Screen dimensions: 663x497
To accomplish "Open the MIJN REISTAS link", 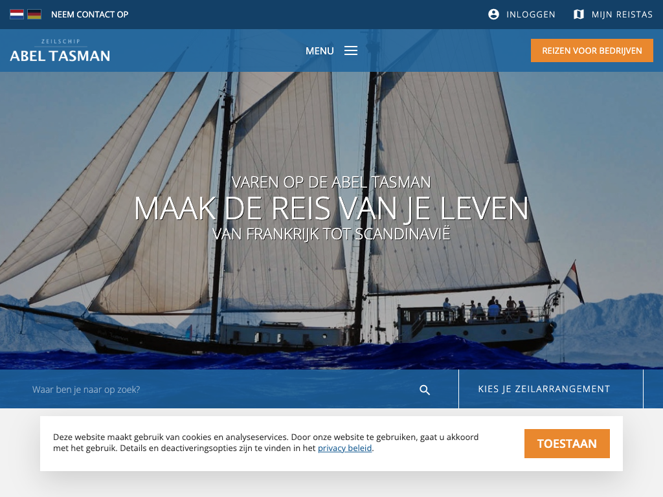I will click(622, 14).
